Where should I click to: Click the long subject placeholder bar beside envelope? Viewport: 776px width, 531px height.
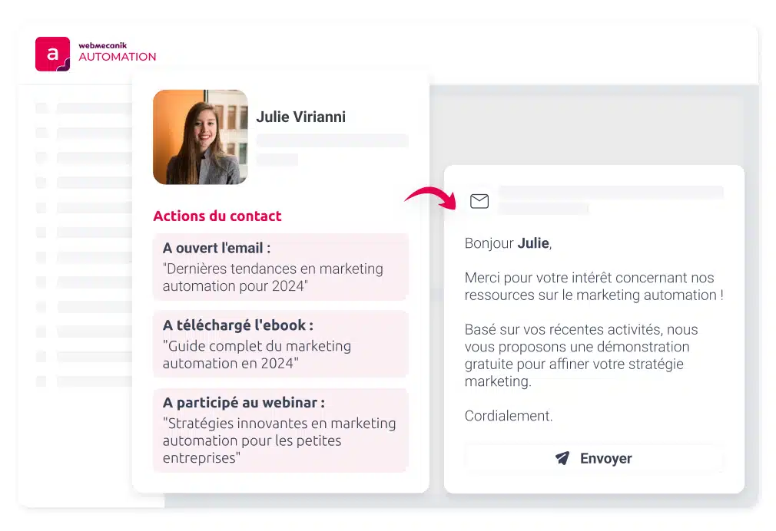[x=611, y=192]
